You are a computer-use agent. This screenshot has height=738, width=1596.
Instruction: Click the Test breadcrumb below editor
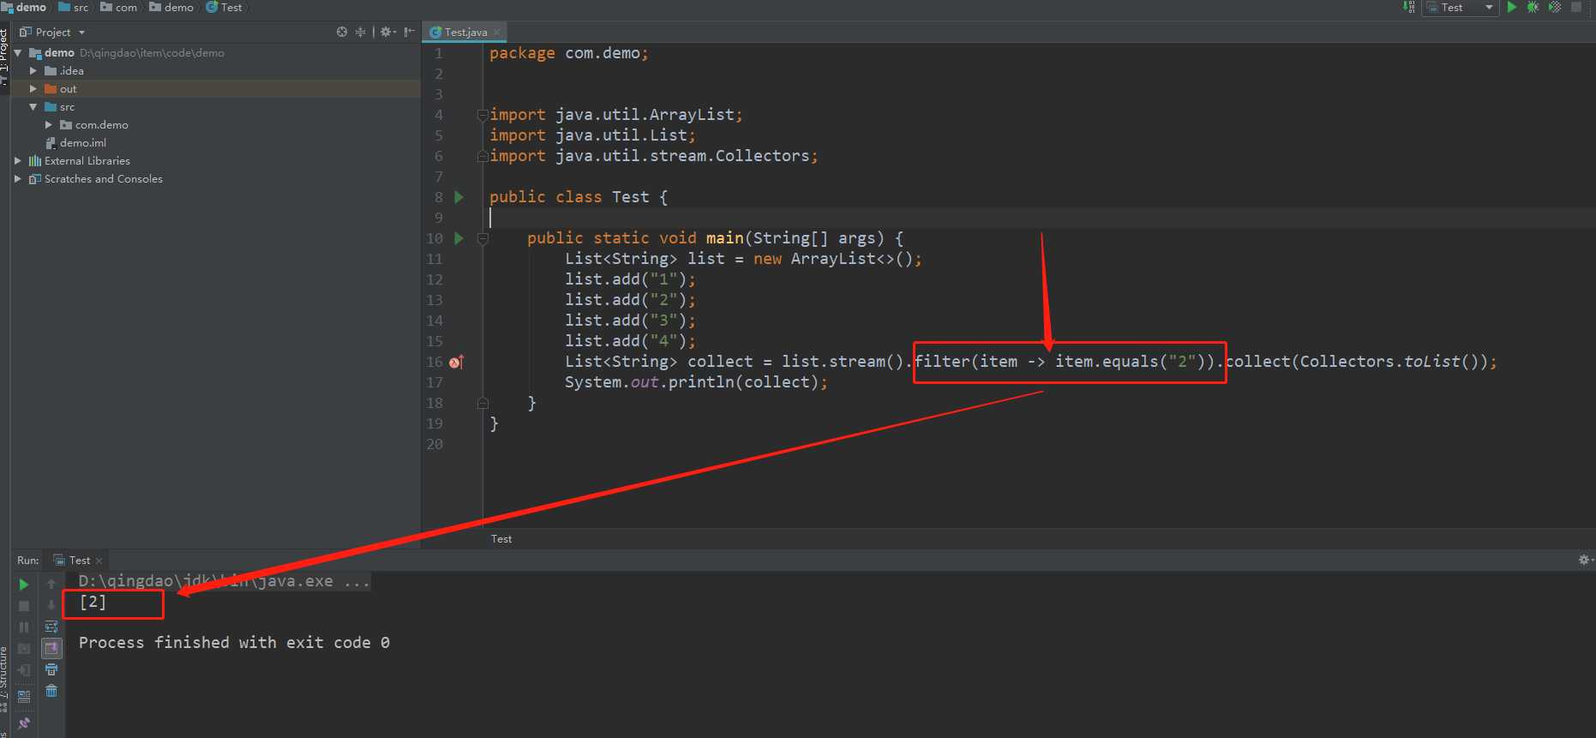(501, 539)
